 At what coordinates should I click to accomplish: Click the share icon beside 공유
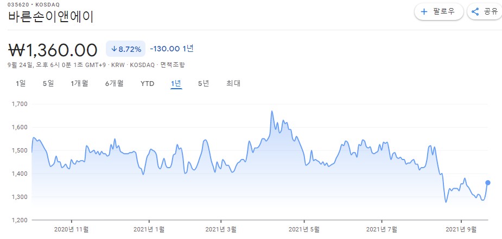click(475, 12)
